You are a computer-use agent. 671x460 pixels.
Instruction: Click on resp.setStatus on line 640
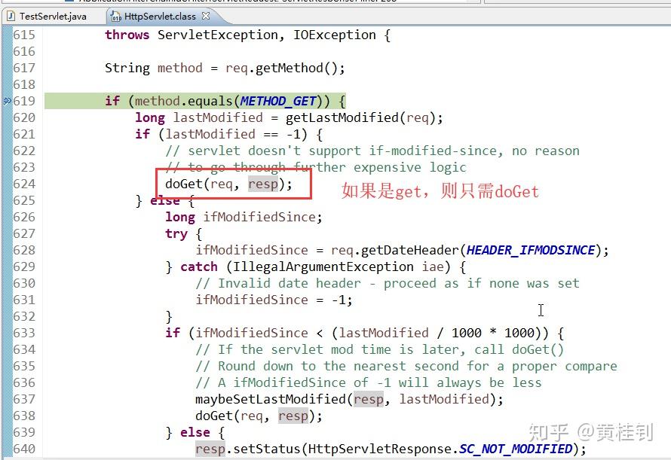click(x=248, y=449)
